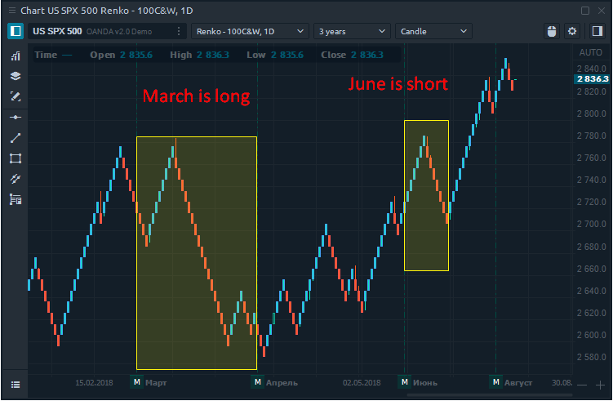Toggle the left toolbar panel visibility
The image size is (613, 401).
point(16,31)
